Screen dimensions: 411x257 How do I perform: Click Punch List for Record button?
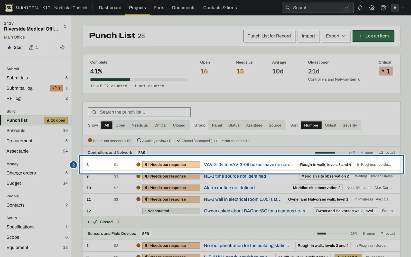269,36
